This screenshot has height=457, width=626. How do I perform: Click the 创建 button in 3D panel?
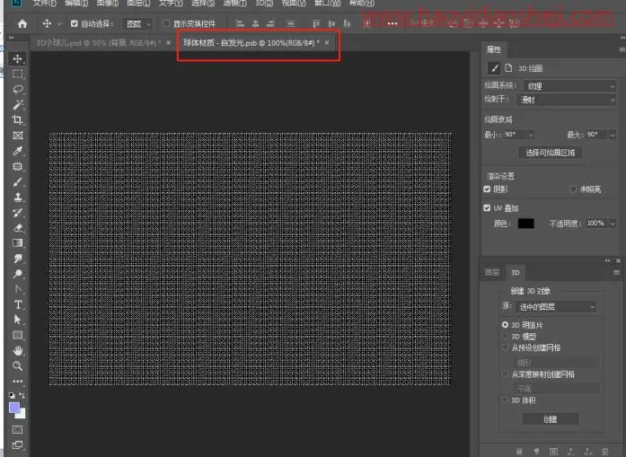tap(551, 419)
